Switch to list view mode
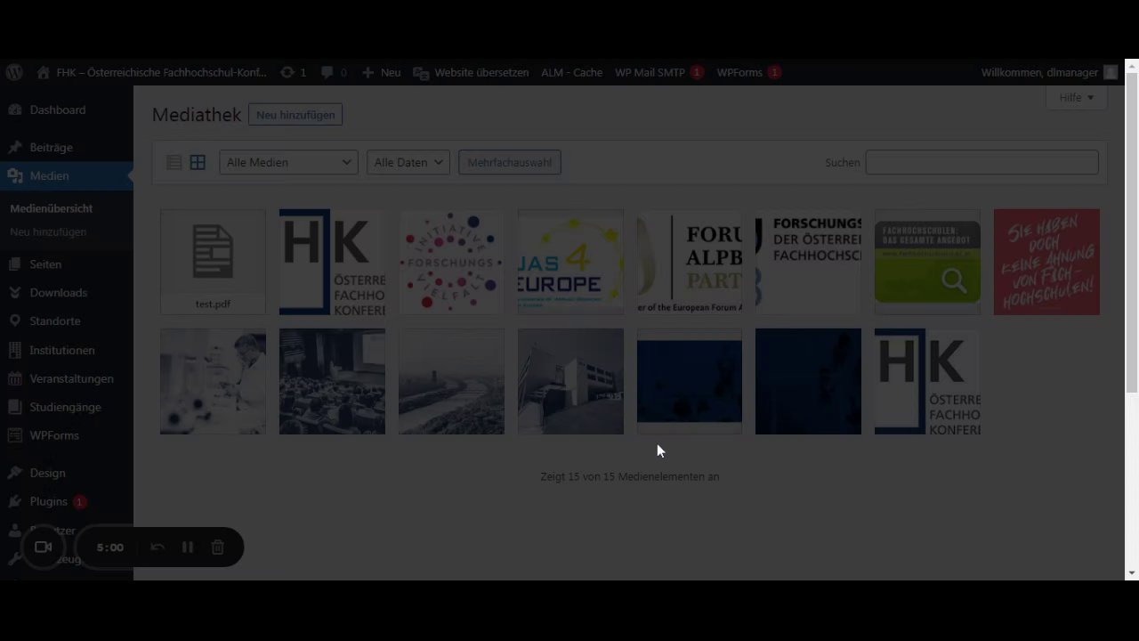This screenshot has width=1139, height=641. point(174,162)
